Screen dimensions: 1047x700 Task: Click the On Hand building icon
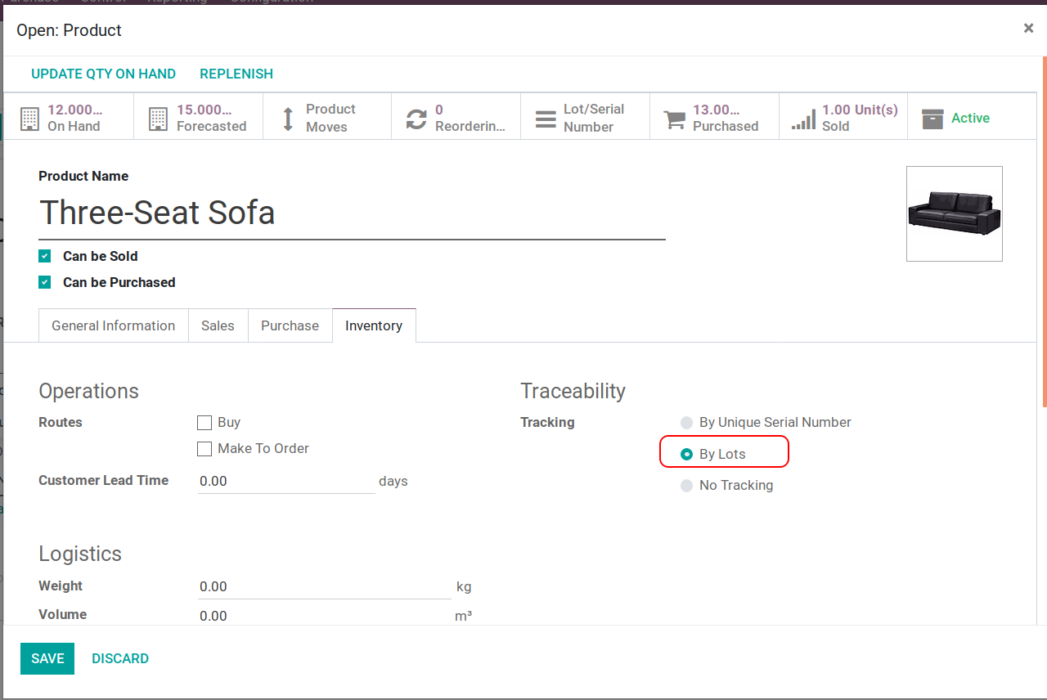coord(29,119)
